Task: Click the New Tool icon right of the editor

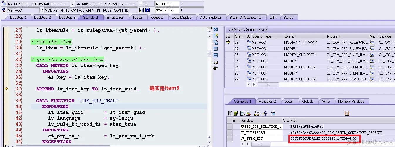Action: point(216,36)
